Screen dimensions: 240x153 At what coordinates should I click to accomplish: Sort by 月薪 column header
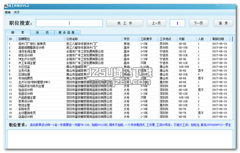click(187, 39)
